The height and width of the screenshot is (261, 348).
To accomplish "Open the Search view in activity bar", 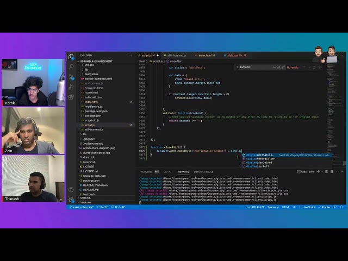I will pyautogui.click(x=71, y=66).
